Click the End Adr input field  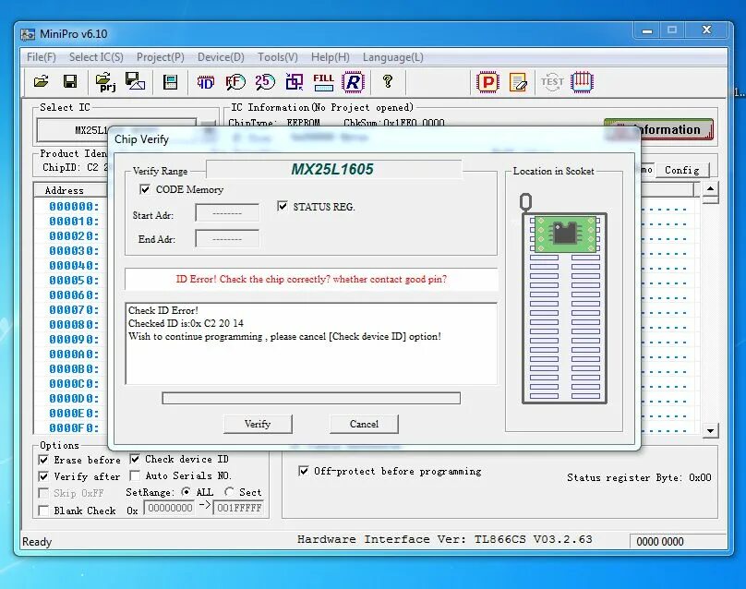(227, 239)
